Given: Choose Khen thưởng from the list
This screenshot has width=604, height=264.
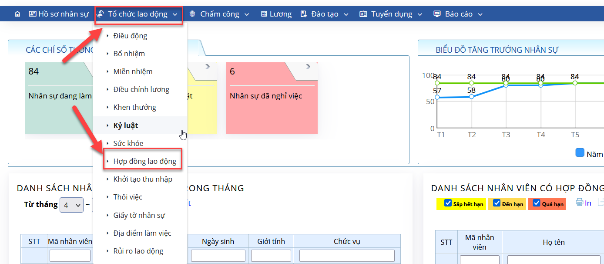Looking at the screenshot, I should (140, 107).
